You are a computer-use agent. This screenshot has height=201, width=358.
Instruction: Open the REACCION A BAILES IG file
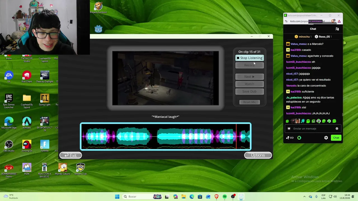pos(44,171)
